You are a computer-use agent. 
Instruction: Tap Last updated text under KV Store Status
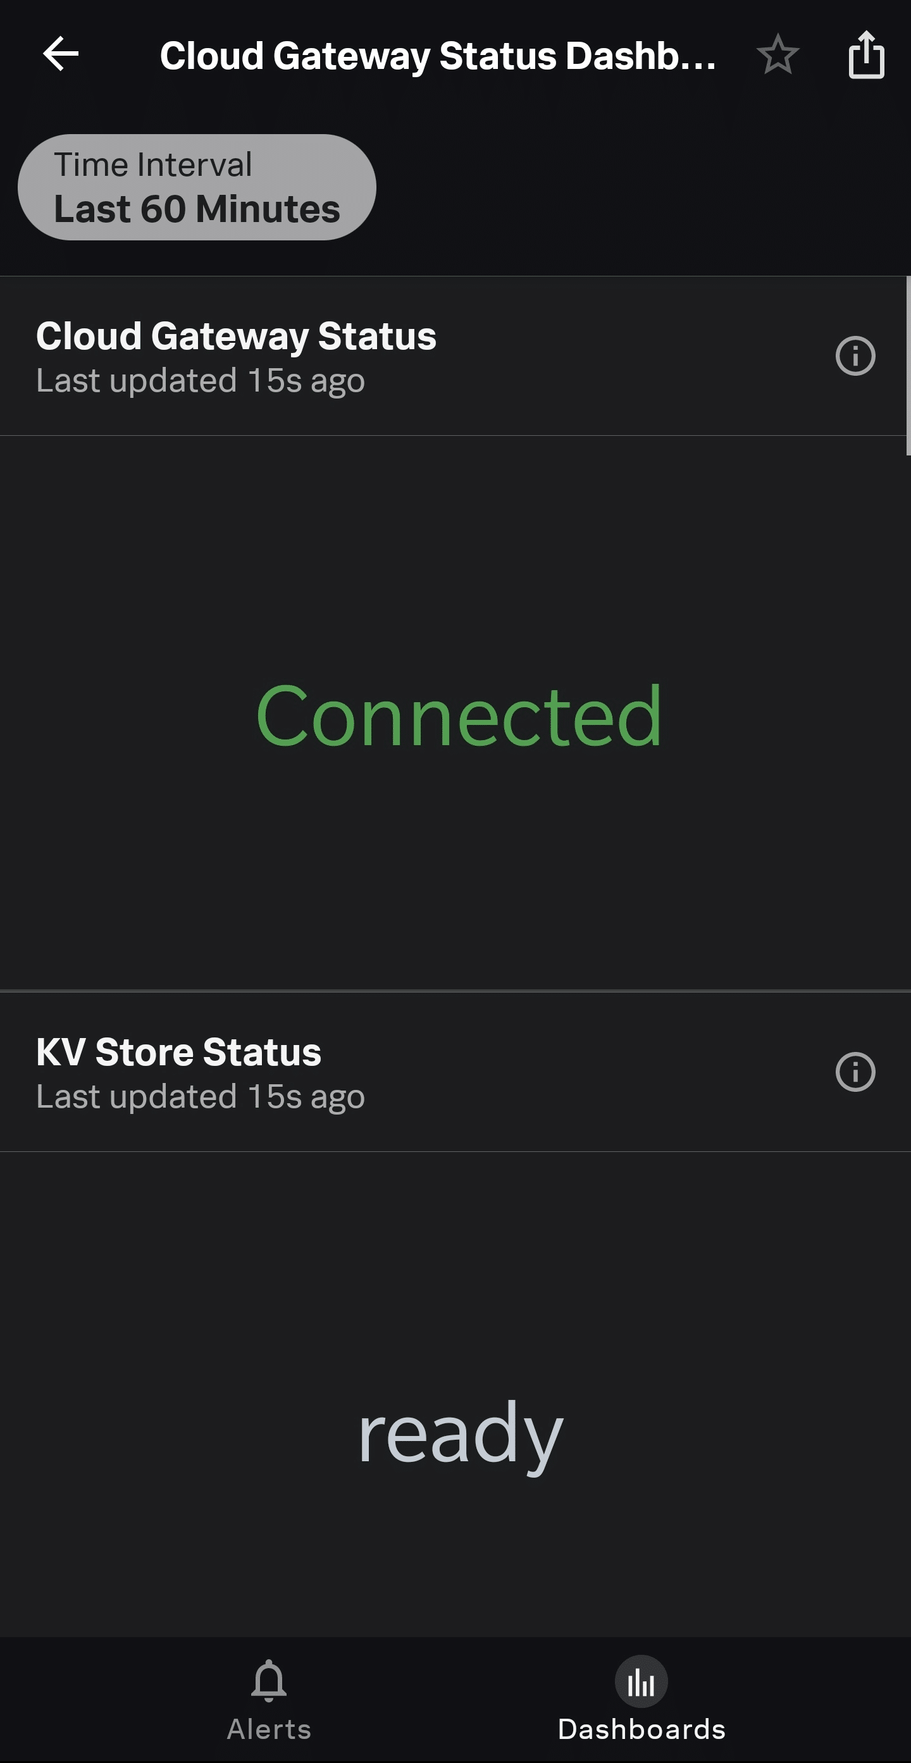[201, 1097]
